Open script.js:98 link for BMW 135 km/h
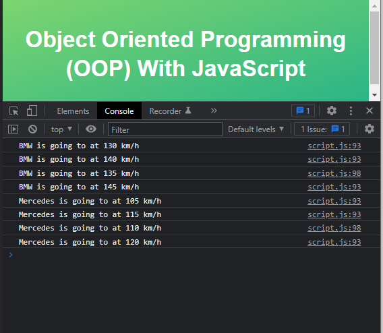The image size is (383, 333). coord(334,173)
